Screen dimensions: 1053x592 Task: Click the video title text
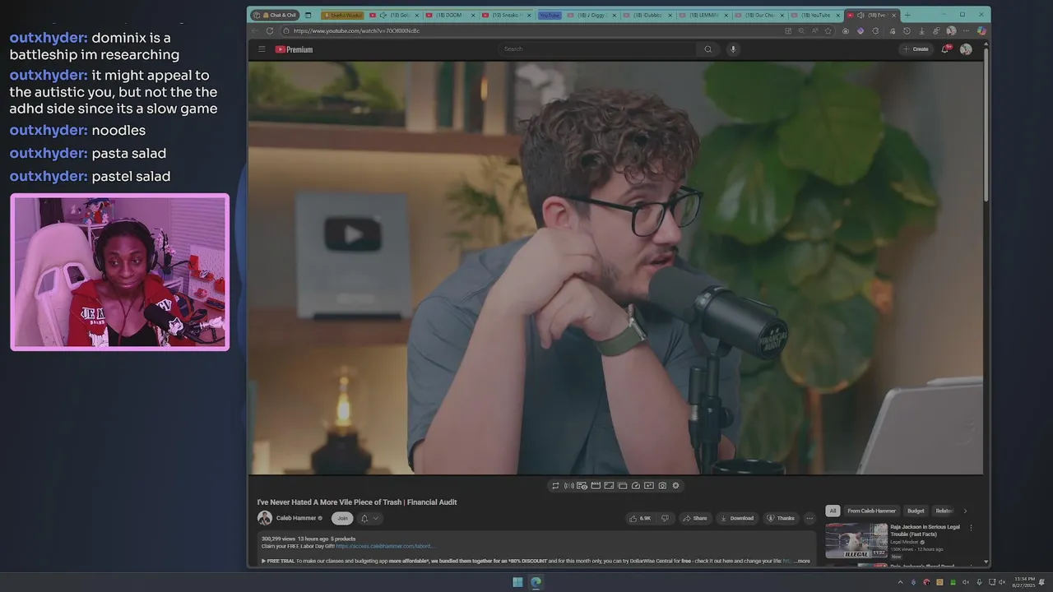tap(357, 502)
